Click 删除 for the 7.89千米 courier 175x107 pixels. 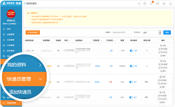[x=163, y=71]
